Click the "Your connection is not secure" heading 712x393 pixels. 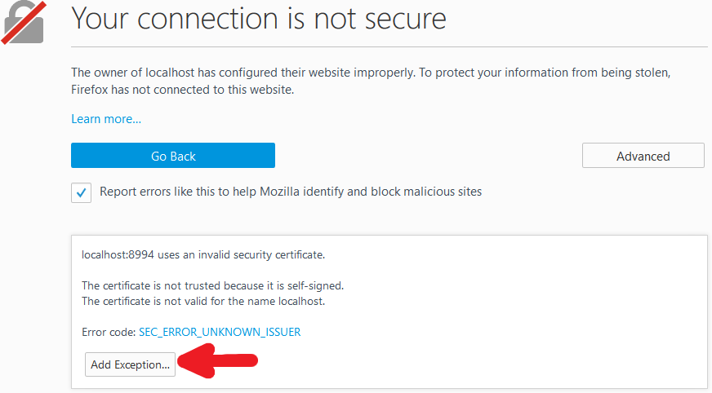pos(259,18)
